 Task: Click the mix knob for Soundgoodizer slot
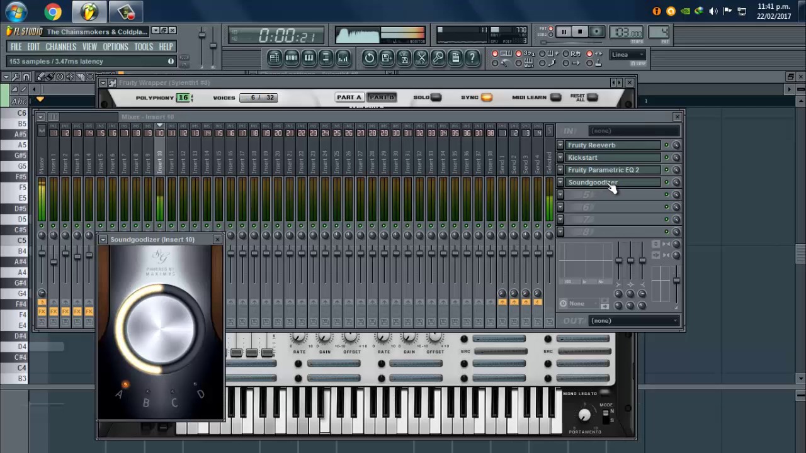coord(676,182)
